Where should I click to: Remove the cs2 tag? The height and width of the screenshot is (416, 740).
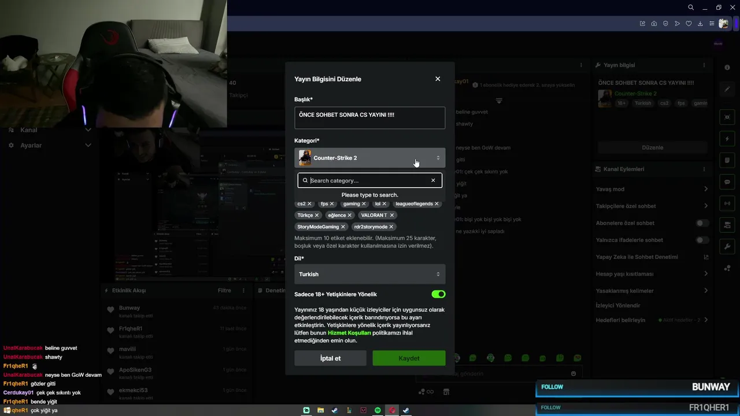[x=309, y=204]
